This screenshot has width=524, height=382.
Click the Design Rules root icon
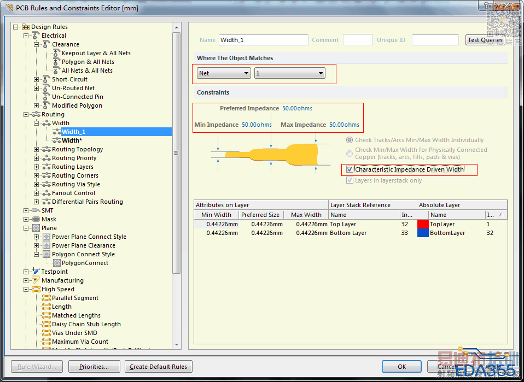pos(26,27)
